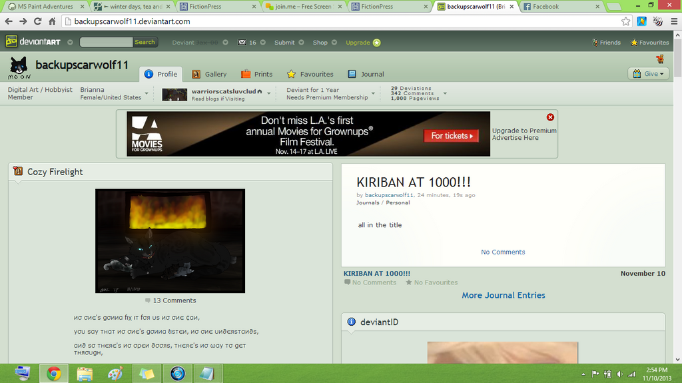Click the Cozy Firelight artwork thumbnail

170,240
